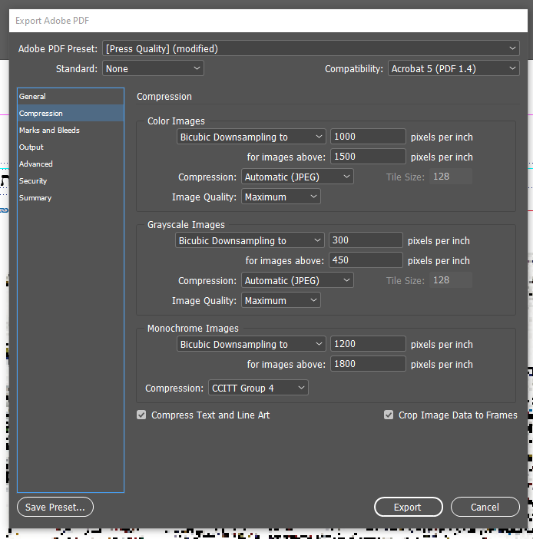This screenshot has height=539, width=533.
Task: Open Color Images Compression dropdown
Action: pyautogui.click(x=297, y=177)
